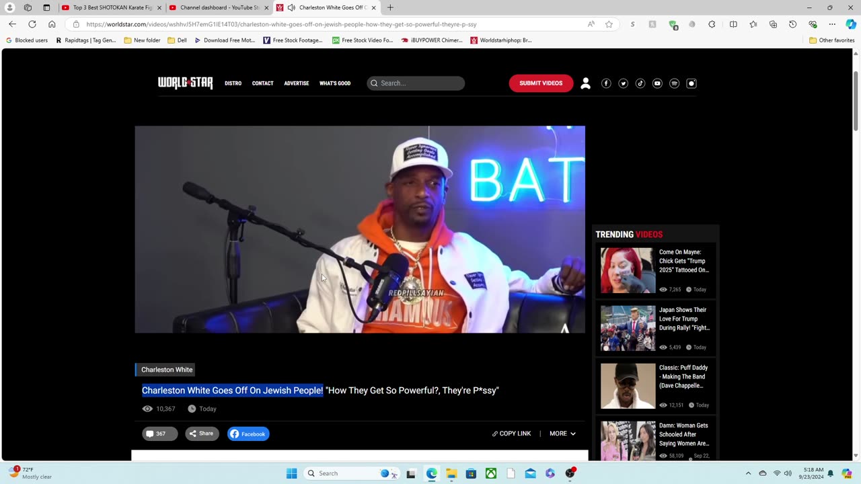Open WorldStar YouTube social icon
This screenshot has height=484, width=861.
click(657, 83)
